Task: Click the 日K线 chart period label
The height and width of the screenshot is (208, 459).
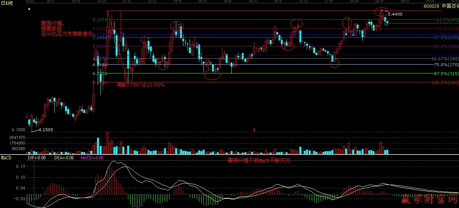Action: click(x=7, y=3)
